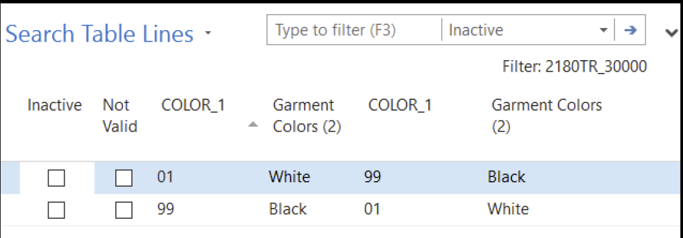Click the rightmost Garment Colors (2) header
Image resolution: width=683 pixels, height=238 pixels.
[x=547, y=116]
